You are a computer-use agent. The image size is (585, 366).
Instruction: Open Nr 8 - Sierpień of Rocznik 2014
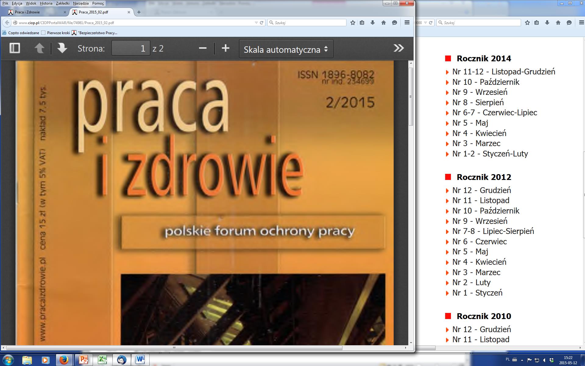coord(478,102)
